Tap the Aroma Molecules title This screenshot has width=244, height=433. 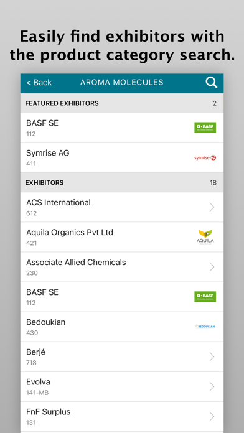[x=122, y=82]
